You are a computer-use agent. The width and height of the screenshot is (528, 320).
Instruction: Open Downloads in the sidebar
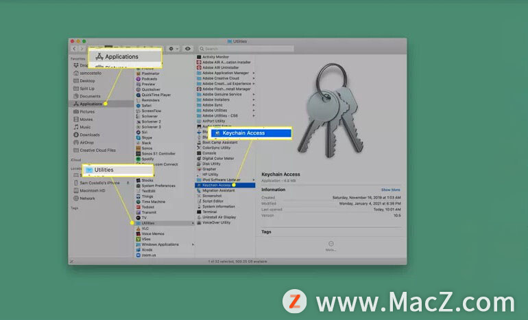point(86,135)
